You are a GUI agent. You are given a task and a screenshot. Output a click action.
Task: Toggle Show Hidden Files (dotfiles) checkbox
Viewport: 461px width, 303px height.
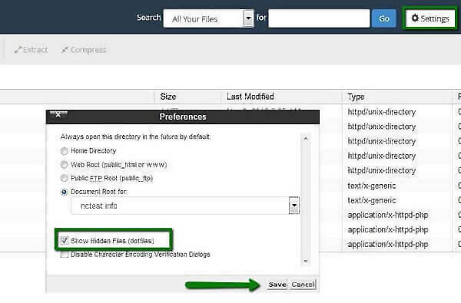[x=65, y=241]
